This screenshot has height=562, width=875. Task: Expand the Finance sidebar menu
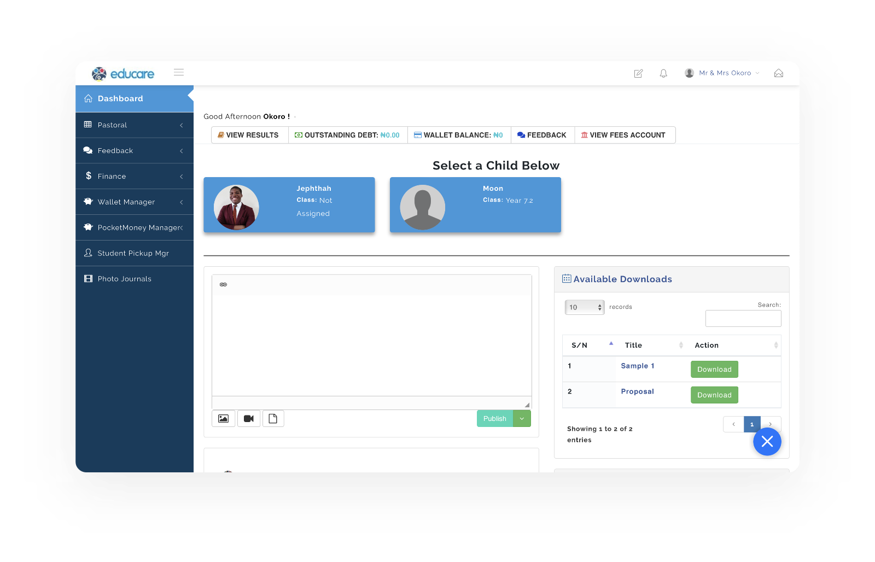pyautogui.click(x=135, y=176)
